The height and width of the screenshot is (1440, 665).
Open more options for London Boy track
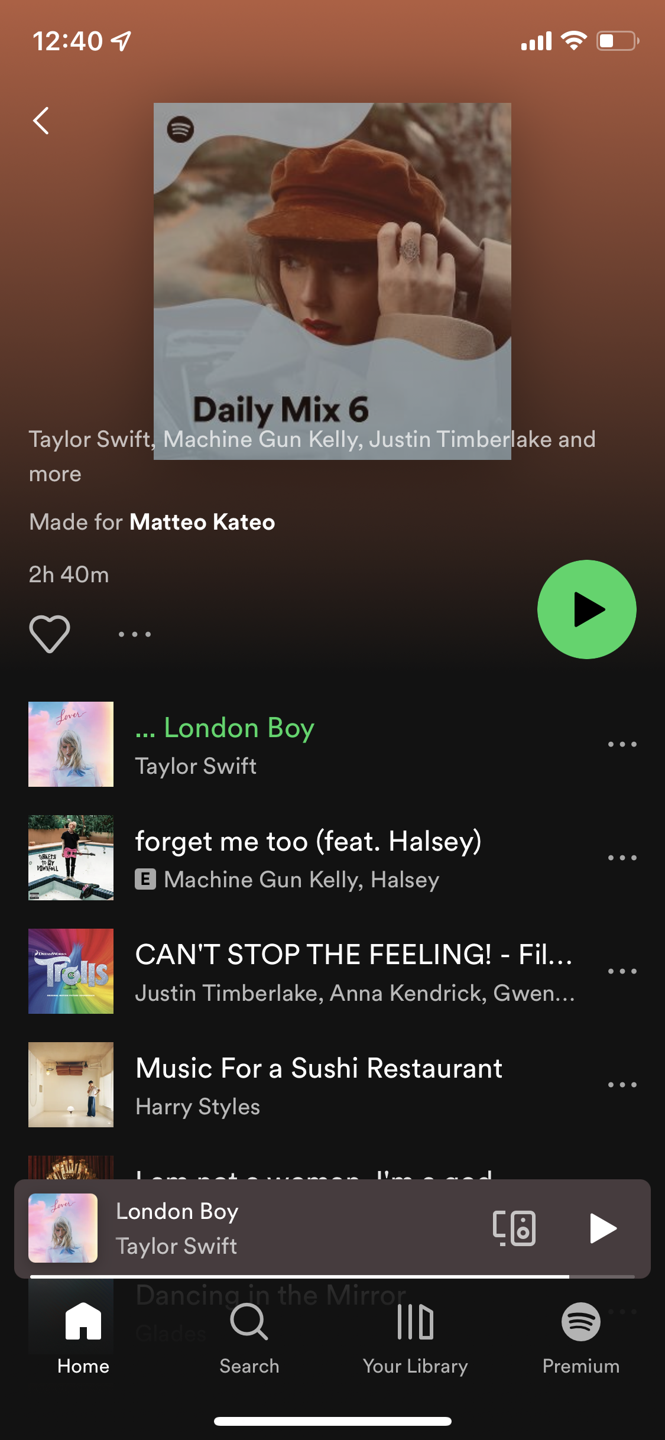pos(622,744)
